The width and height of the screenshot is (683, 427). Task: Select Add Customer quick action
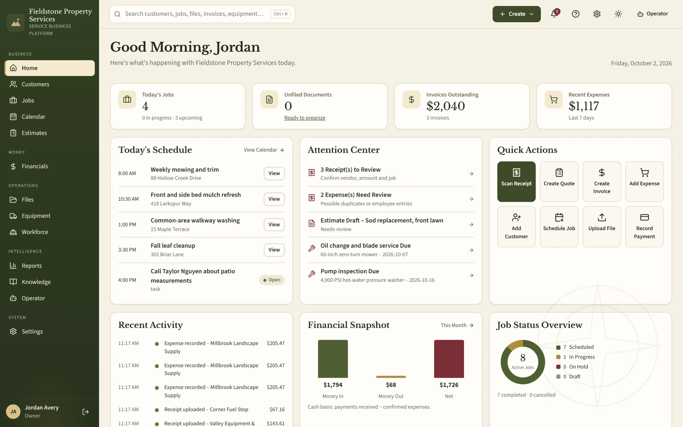click(516, 227)
